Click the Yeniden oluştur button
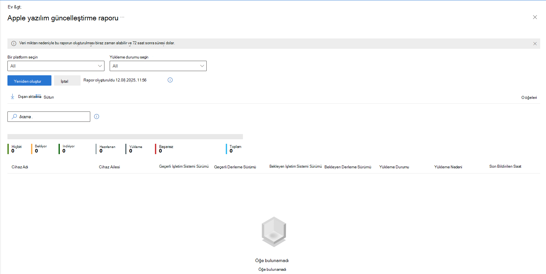This screenshot has width=546, height=274. (x=29, y=80)
